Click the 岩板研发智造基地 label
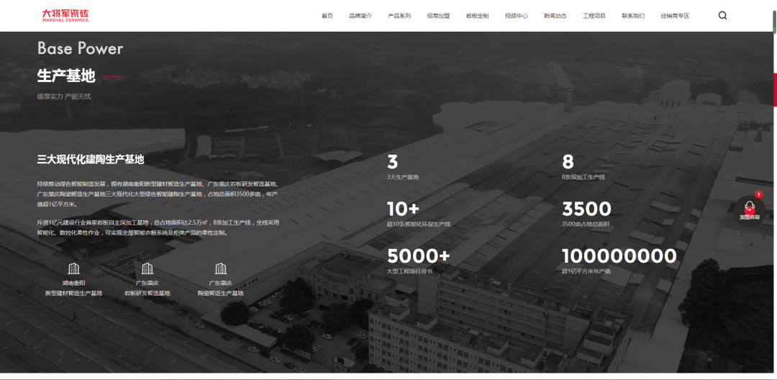Image resolution: width=777 pixels, height=380 pixels. tap(147, 294)
